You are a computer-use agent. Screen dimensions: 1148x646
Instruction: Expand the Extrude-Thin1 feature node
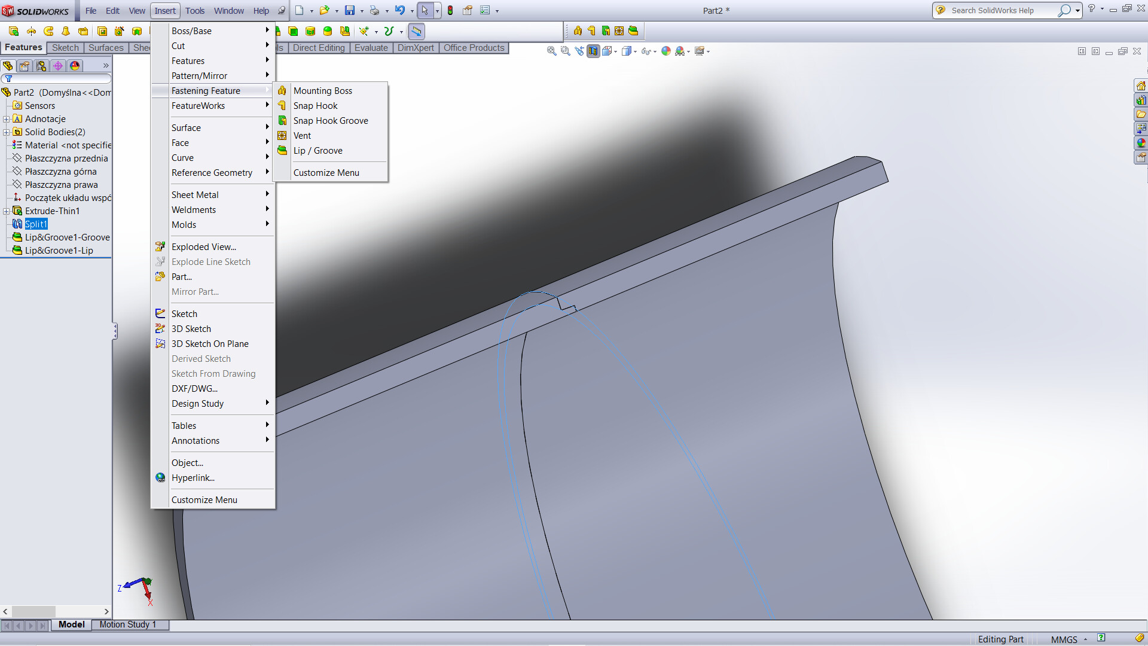pos(6,211)
